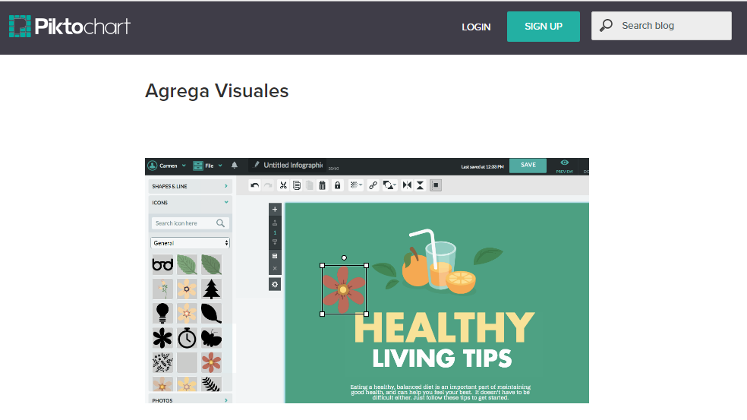747x420 pixels.
Task: Open the Carmen user account dropdown
Action: click(x=167, y=166)
